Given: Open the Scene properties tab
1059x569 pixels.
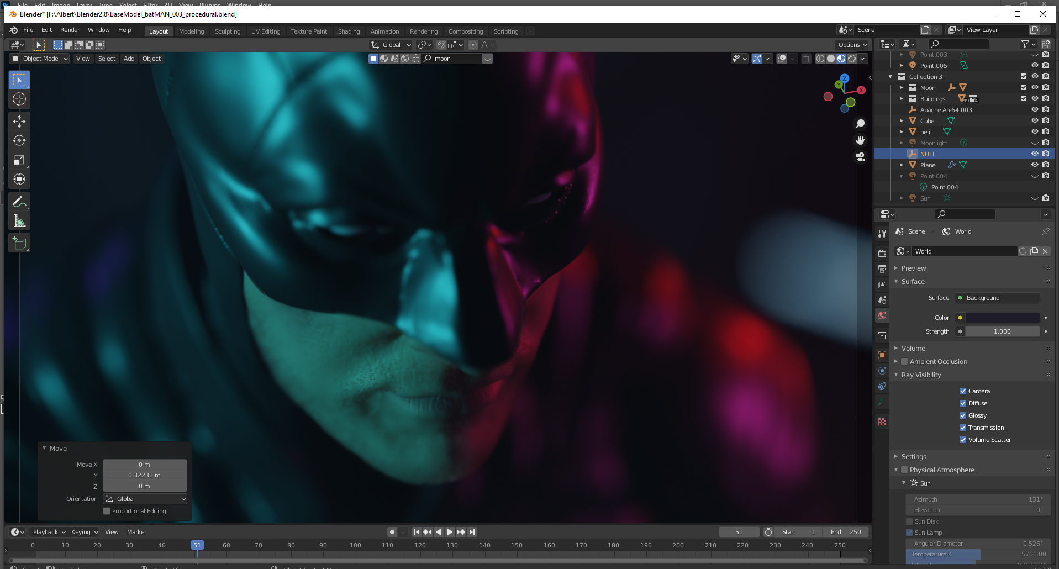Looking at the screenshot, I should (882, 300).
